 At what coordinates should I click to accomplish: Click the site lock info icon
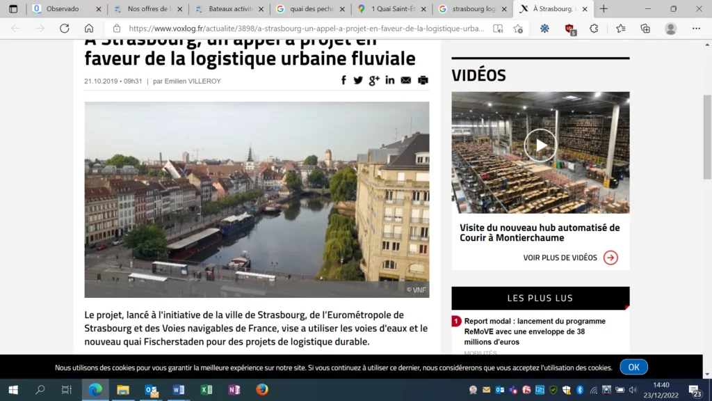117,29
